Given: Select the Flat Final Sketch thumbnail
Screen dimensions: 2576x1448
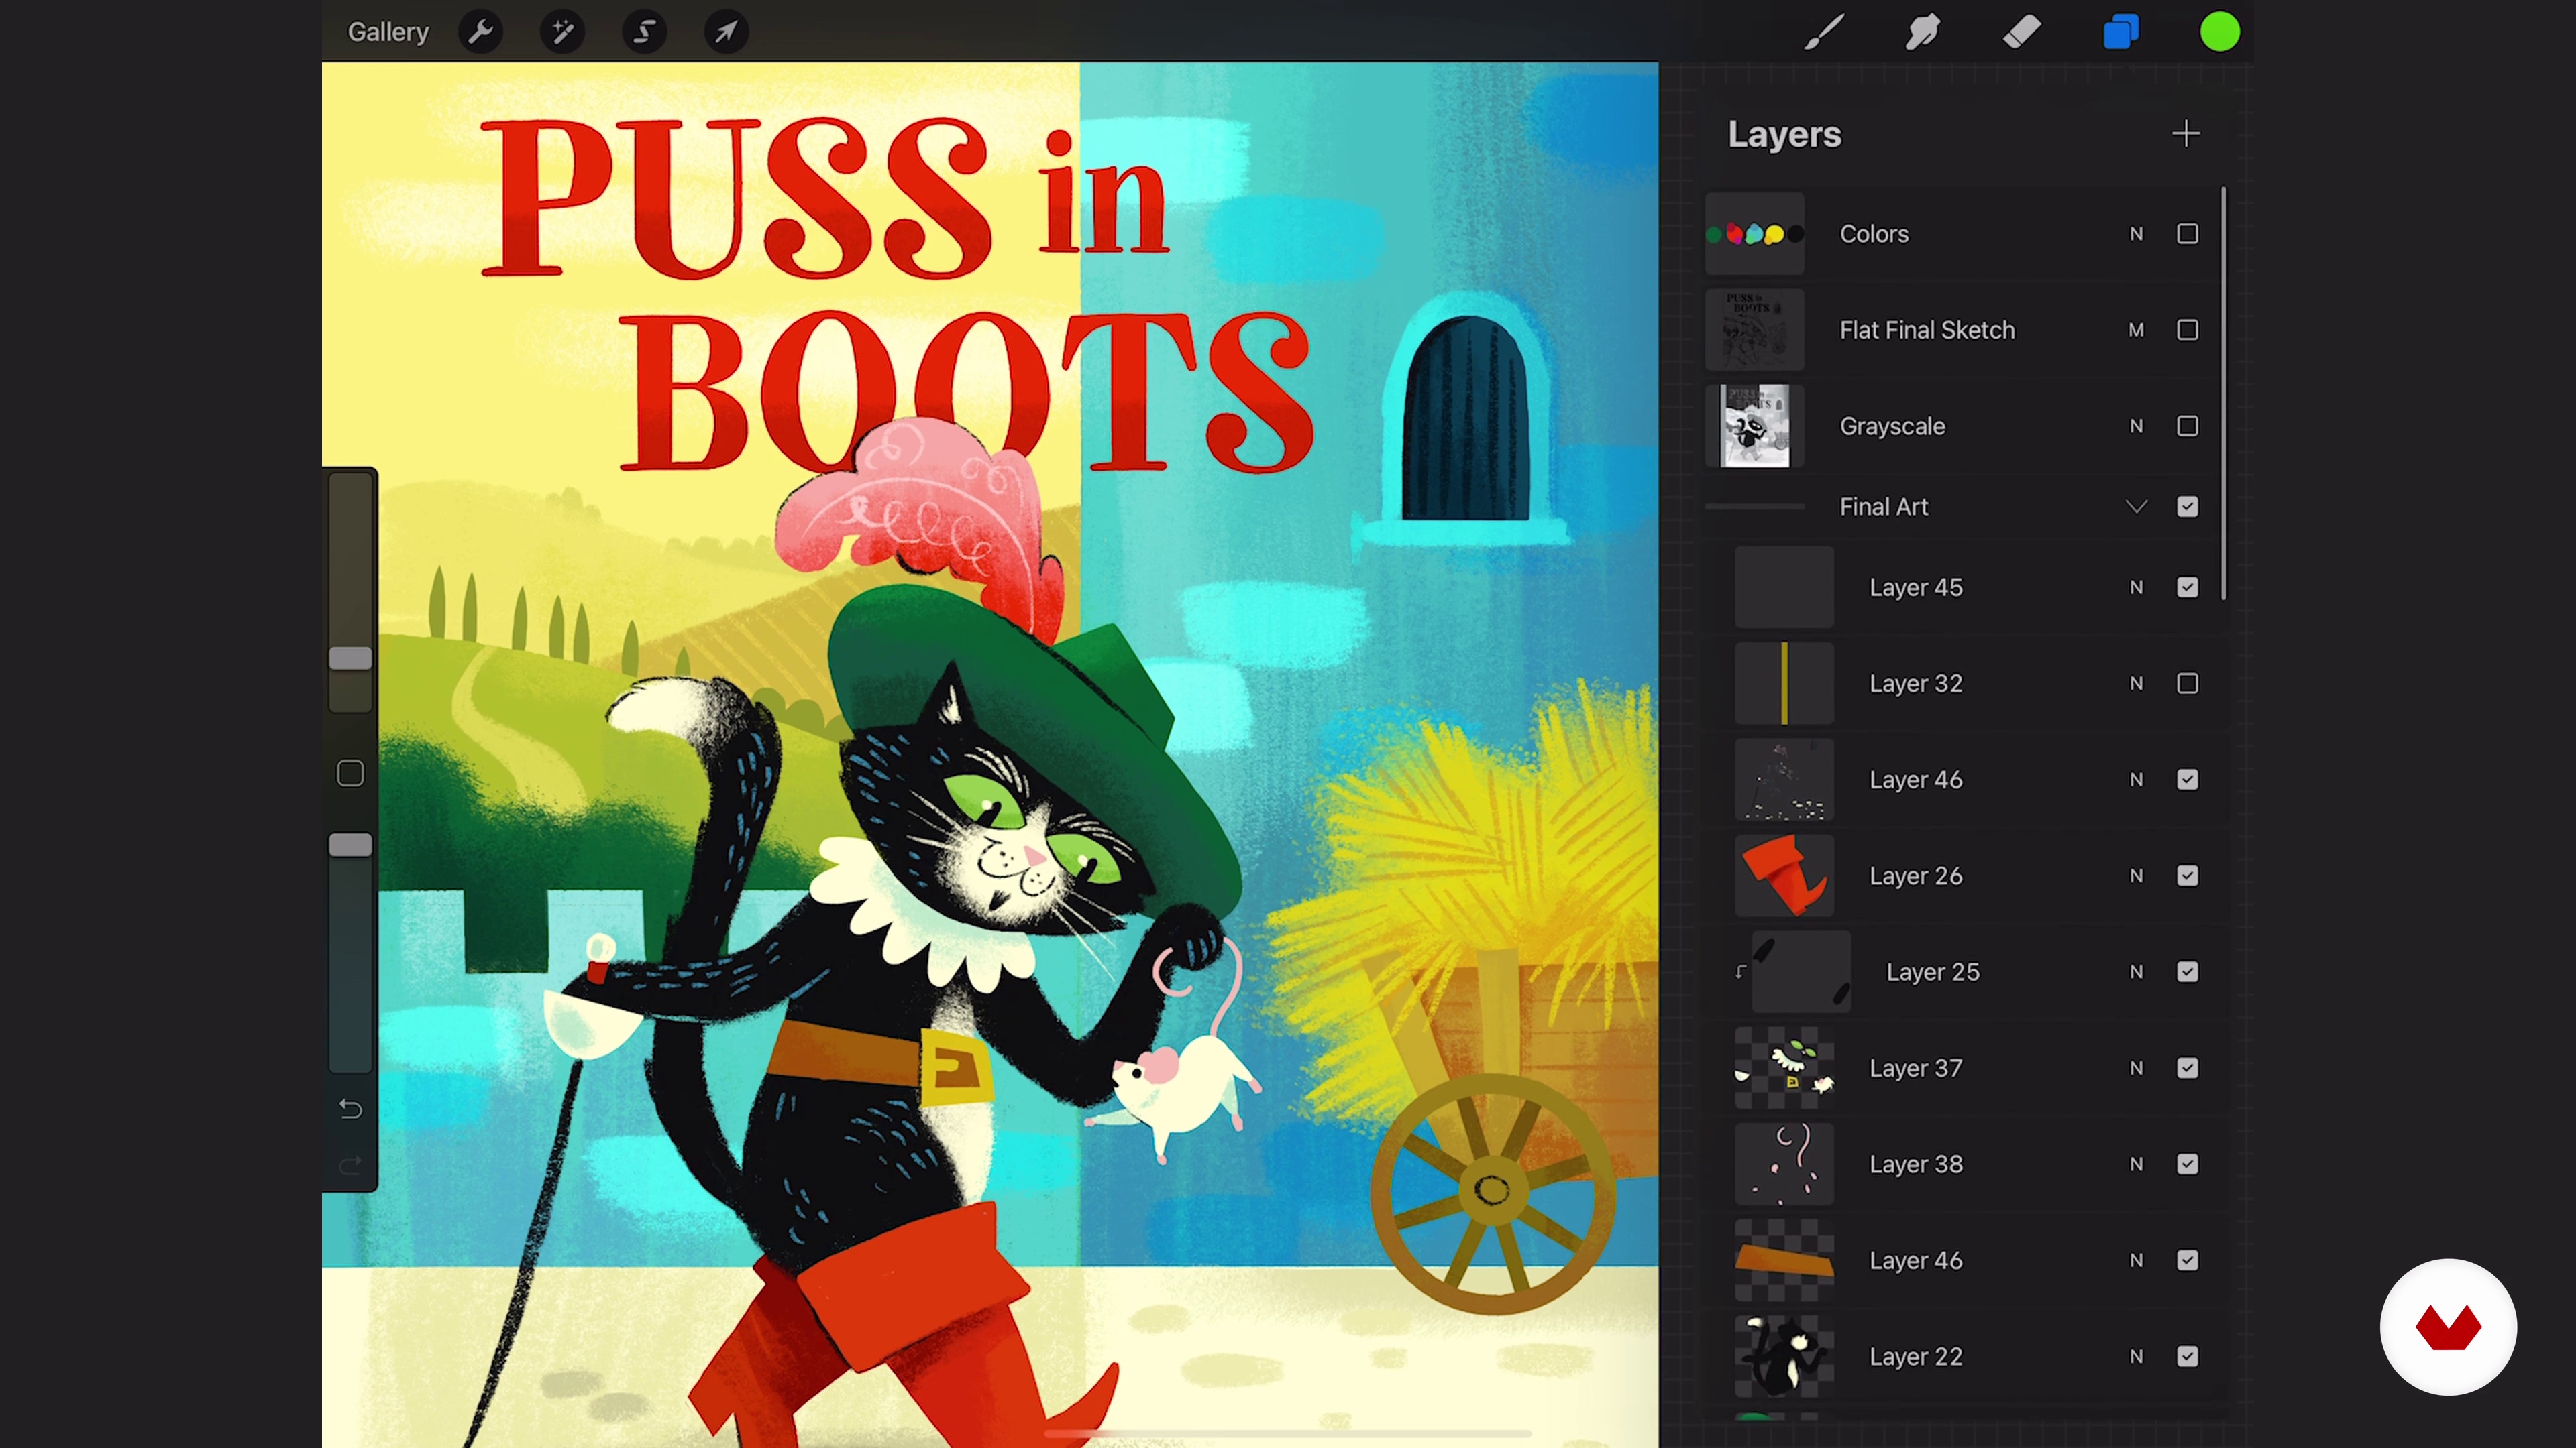Looking at the screenshot, I should 1754,330.
